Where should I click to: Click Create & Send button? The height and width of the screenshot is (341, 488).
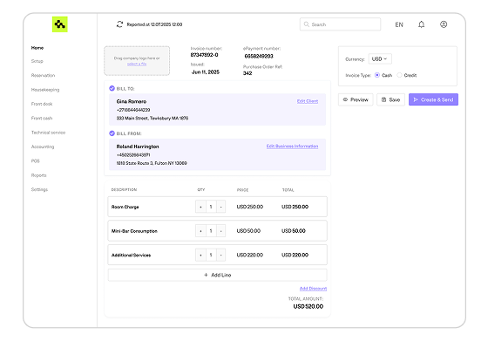point(433,99)
